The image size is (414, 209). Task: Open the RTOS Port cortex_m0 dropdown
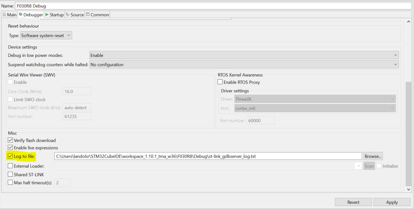315,108
